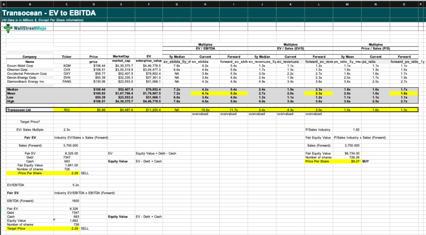Select the 'EV/ Sales Mulitple' label cell
426x235 pixels.
tap(30, 130)
